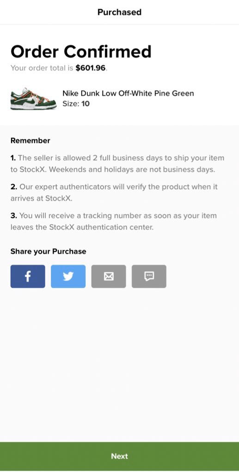Click the bold number 2. list marker
The width and height of the screenshot is (239, 473).
(x=14, y=187)
